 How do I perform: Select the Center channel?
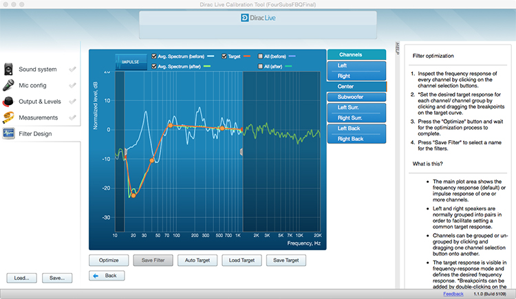click(x=356, y=87)
